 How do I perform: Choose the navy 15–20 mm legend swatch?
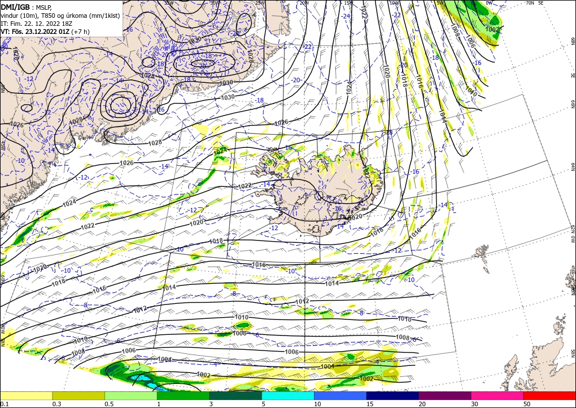[x=393, y=395]
